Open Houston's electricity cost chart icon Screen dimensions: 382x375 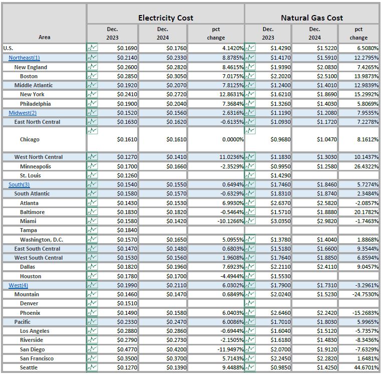(x=93, y=276)
